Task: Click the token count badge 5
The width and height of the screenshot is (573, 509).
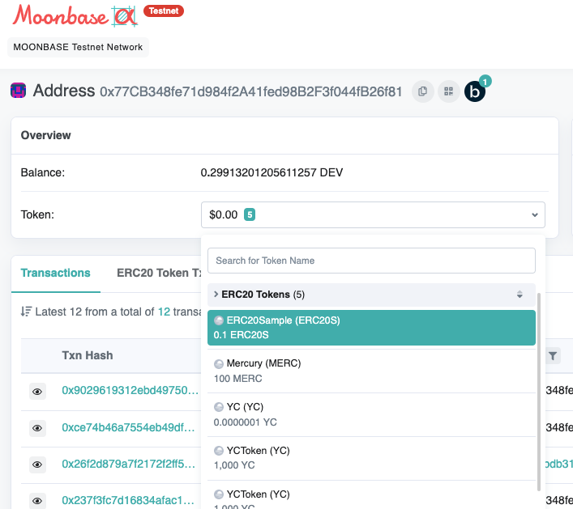Action: click(x=250, y=214)
